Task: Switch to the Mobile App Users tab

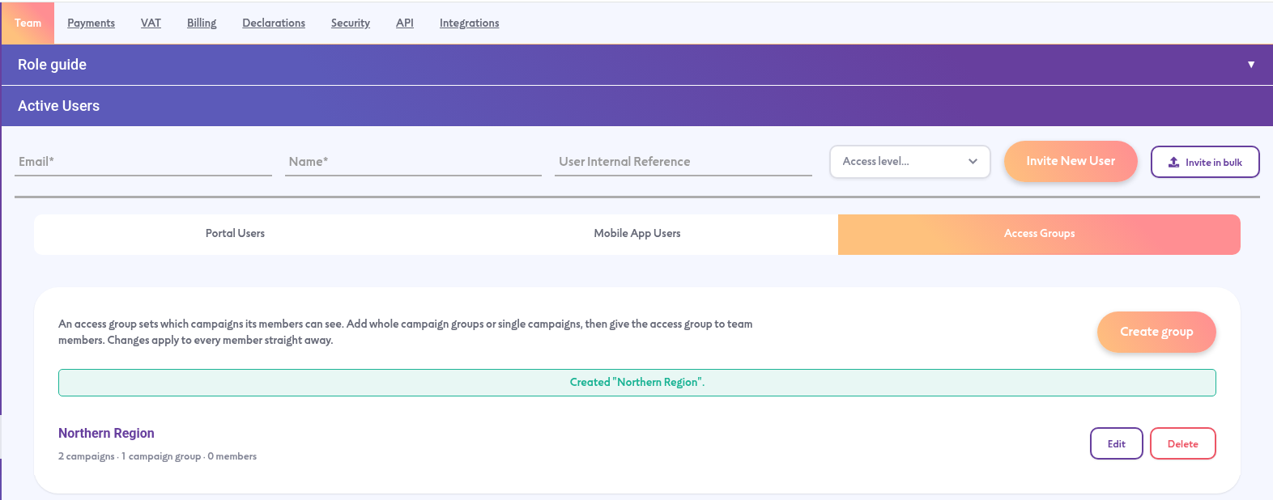Action: [x=637, y=234]
